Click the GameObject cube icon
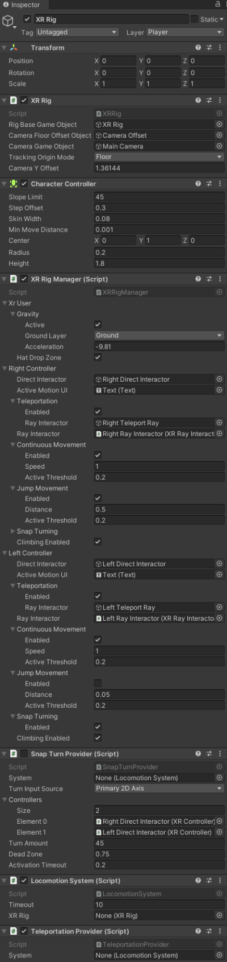Viewport: 227px width, 962px height. point(8,22)
